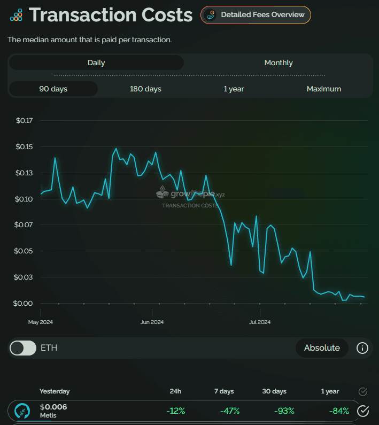The image size is (379, 425).
Task: Choose the 1 year timespan option
Action: click(x=235, y=89)
